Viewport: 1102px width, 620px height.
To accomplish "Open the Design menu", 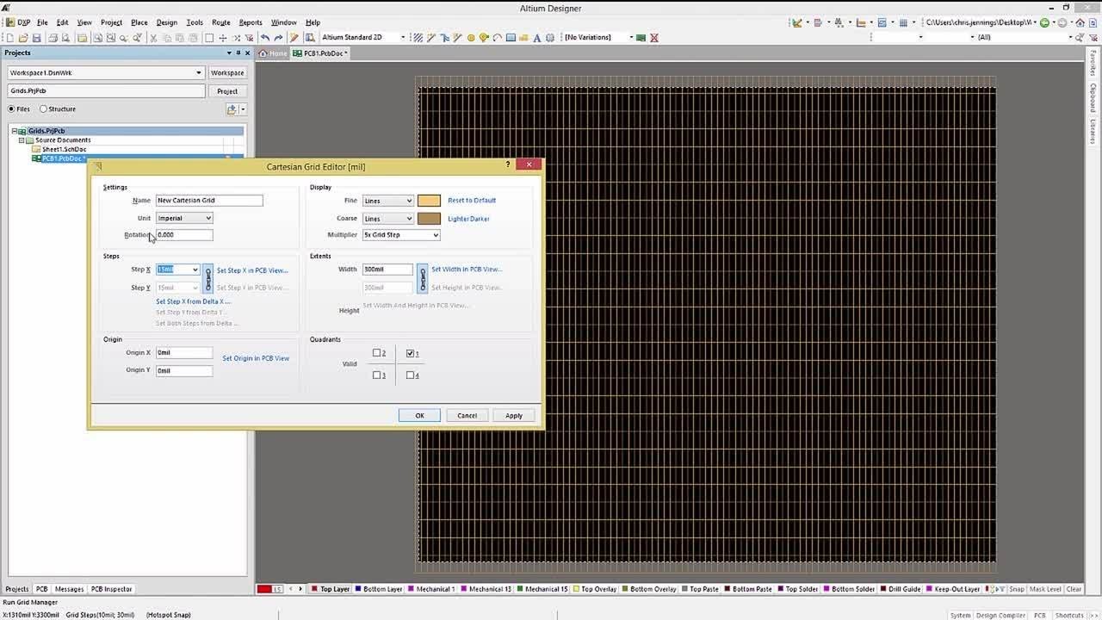I will tap(166, 22).
